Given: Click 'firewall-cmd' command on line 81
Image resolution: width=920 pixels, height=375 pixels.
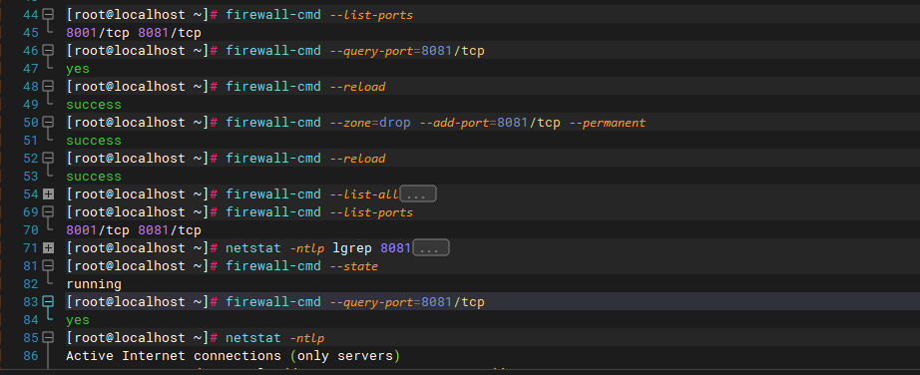Looking at the screenshot, I should tap(273, 266).
